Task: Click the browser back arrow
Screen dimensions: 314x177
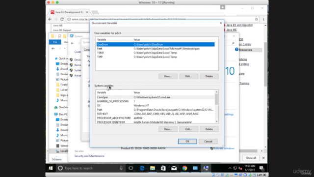Action: (x=50, y=19)
